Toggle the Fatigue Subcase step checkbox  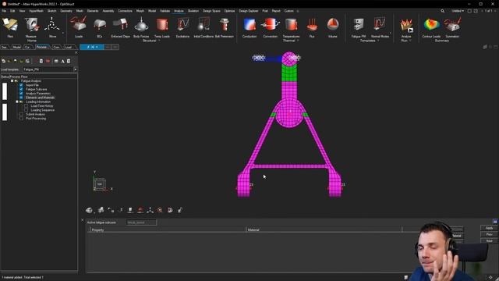coord(21,89)
